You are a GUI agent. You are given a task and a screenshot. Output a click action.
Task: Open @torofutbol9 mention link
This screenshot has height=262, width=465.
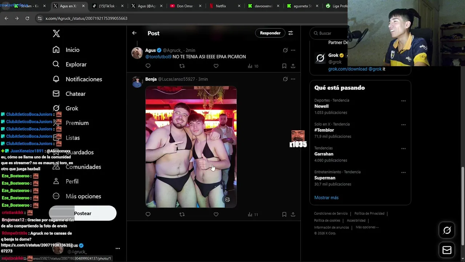click(x=158, y=57)
